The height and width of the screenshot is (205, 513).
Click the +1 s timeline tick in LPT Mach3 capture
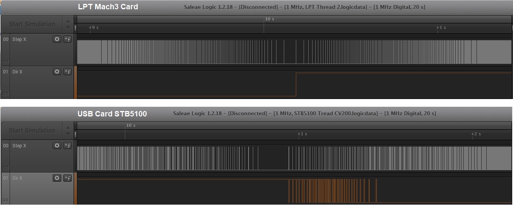click(x=441, y=28)
